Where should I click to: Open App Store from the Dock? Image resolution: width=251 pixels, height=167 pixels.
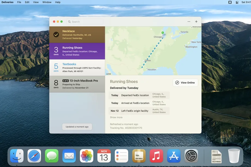(x=174, y=156)
